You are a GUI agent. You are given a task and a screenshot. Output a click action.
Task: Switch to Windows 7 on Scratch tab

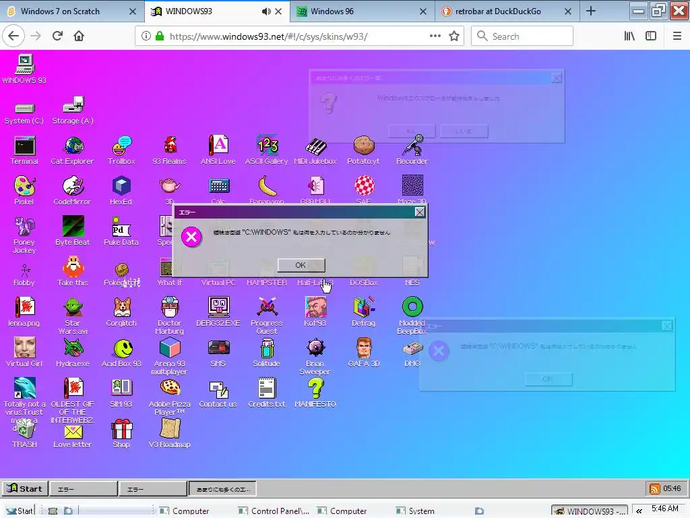[72, 11]
